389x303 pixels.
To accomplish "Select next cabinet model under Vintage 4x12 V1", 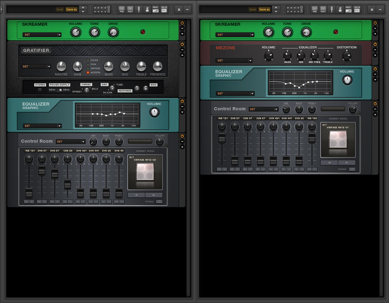I will click(347, 163).
